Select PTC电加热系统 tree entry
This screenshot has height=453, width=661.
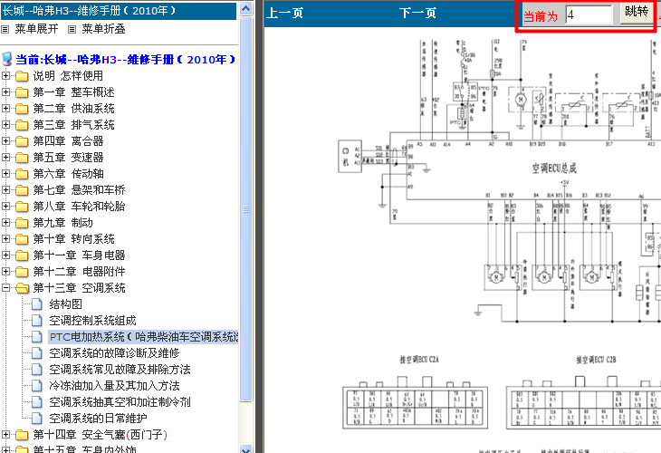(143, 337)
